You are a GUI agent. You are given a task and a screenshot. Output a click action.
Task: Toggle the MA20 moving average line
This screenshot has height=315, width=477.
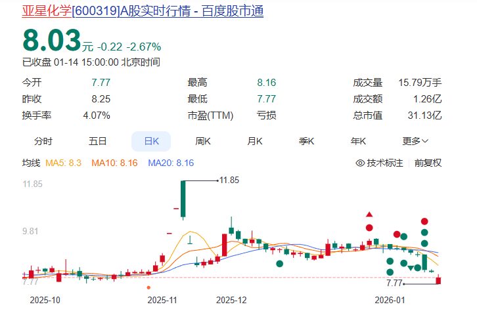coord(171,163)
